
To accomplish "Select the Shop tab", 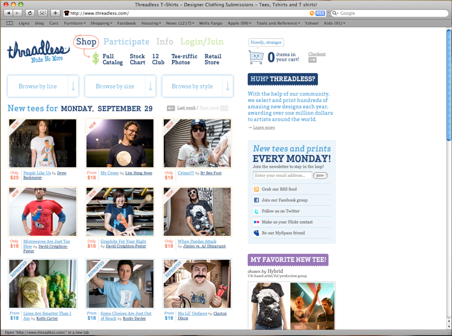I will (86, 42).
